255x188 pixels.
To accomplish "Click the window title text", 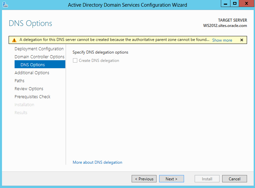I will 127,5.
